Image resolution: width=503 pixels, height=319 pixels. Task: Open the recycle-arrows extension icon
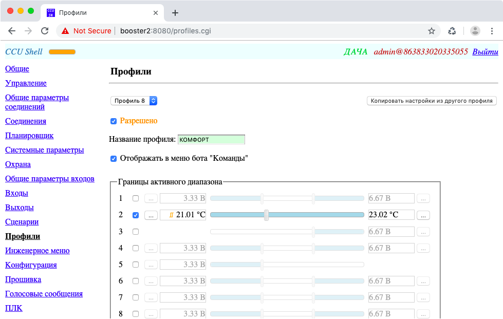452,31
